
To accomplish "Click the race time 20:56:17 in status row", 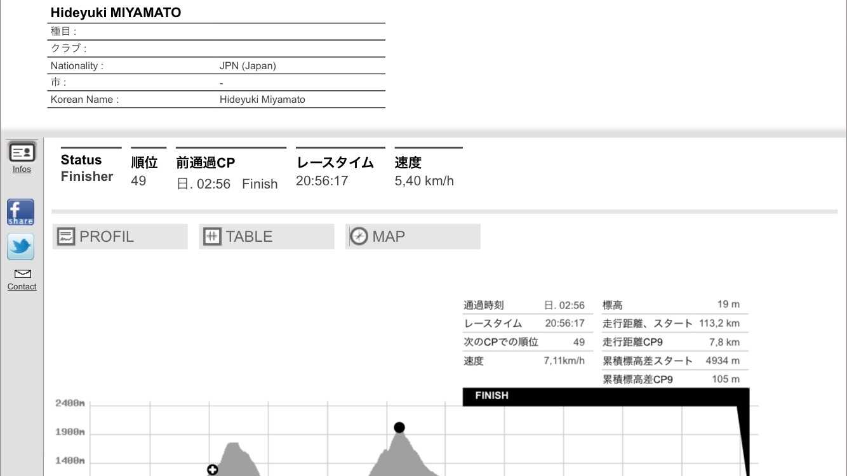I will [322, 181].
